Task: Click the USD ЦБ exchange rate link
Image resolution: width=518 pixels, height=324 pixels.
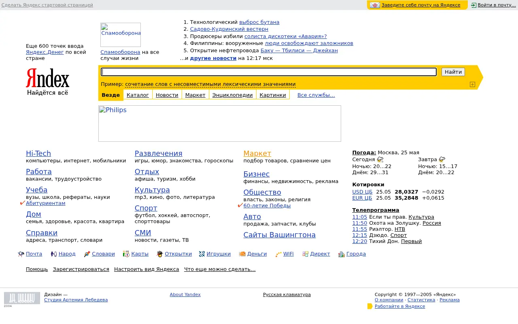Action: 362,192
